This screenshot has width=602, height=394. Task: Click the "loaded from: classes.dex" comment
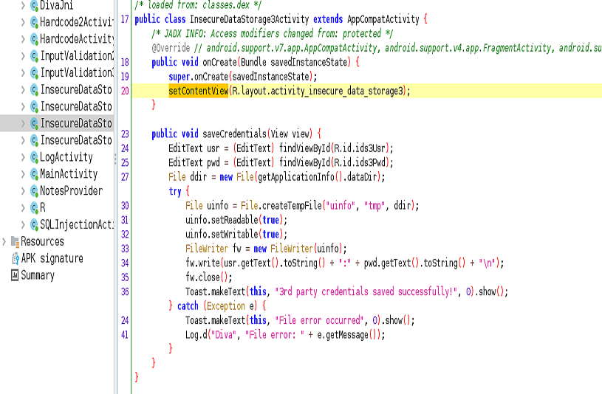click(198, 5)
